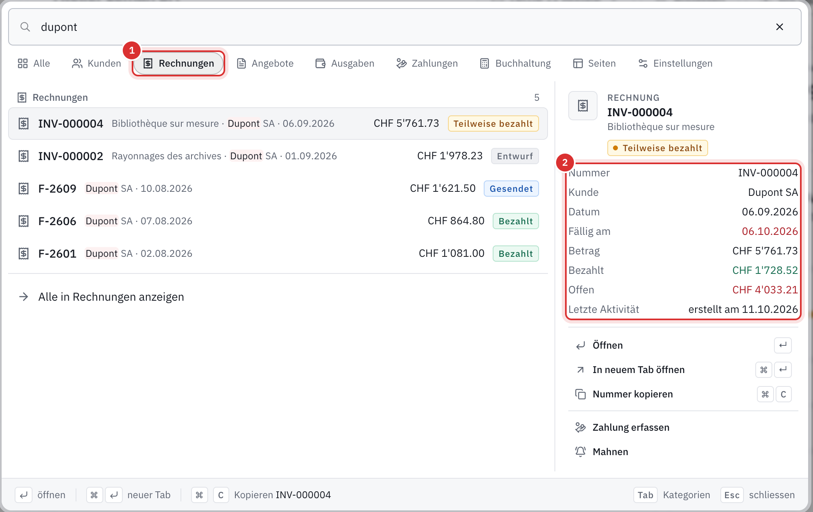Click the Rechnungen section header icon
This screenshot has width=813, height=512.
pyautogui.click(x=22, y=98)
